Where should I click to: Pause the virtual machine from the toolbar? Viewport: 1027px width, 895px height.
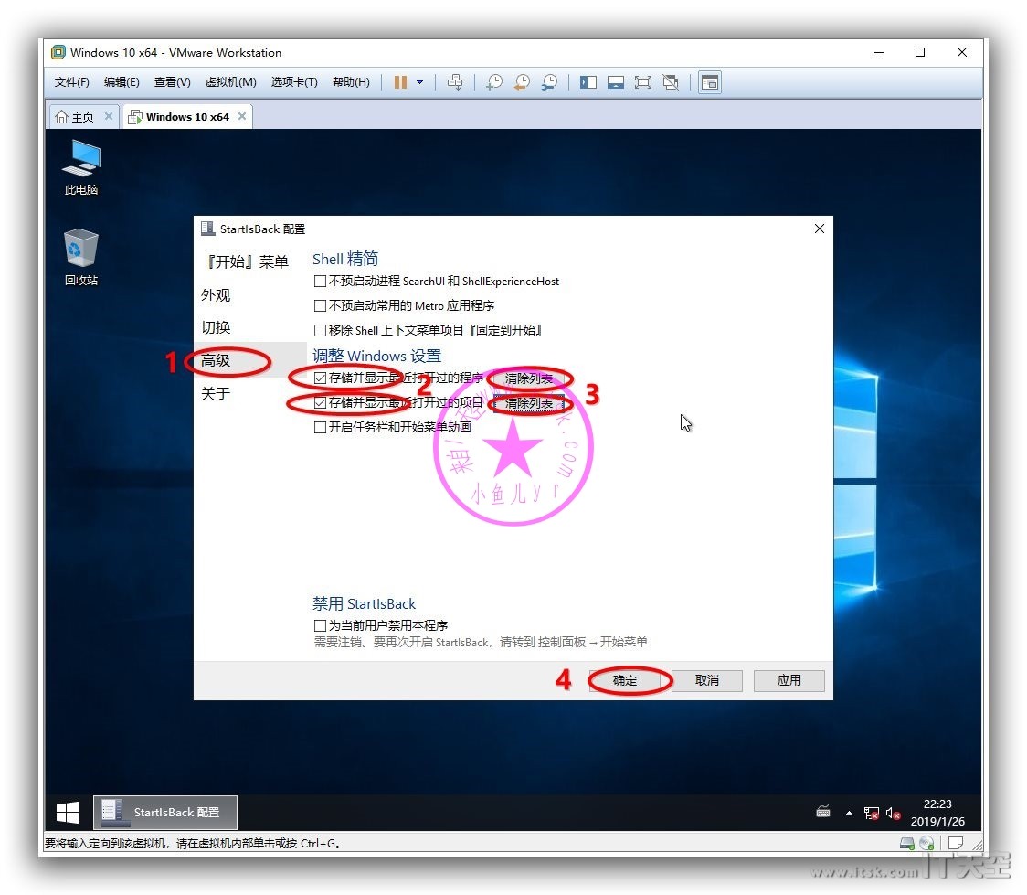pyautogui.click(x=400, y=82)
